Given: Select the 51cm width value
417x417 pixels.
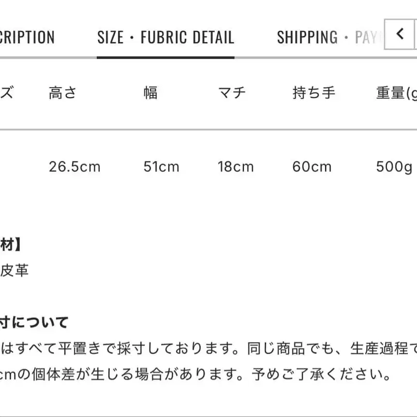Looking at the screenshot, I should pyautogui.click(x=161, y=167).
